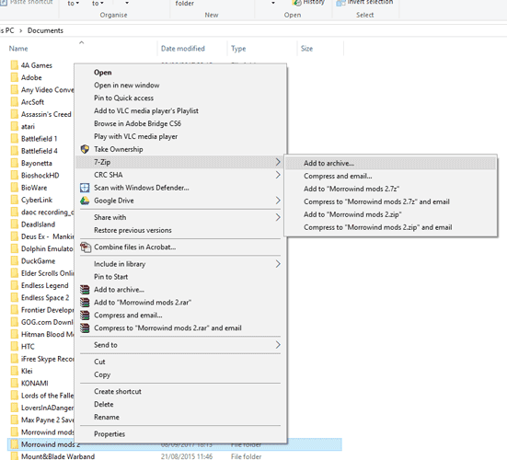Select Restore previous versions

click(x=133, y=231)
